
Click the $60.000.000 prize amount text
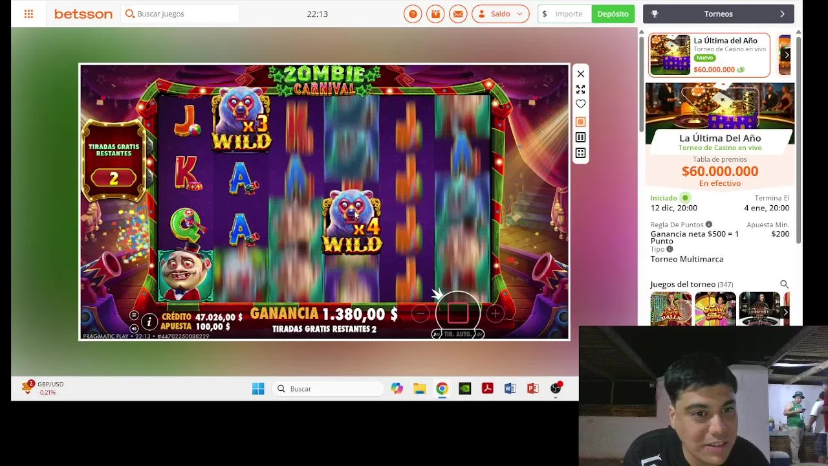click(720, 172)
